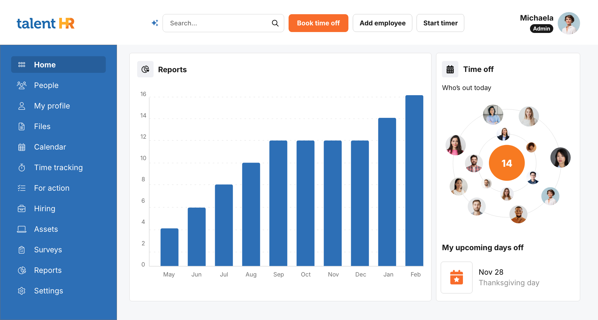Click the search magnifier icon
Viewport: 598px width, 320px height.
[x=275, y=23]
